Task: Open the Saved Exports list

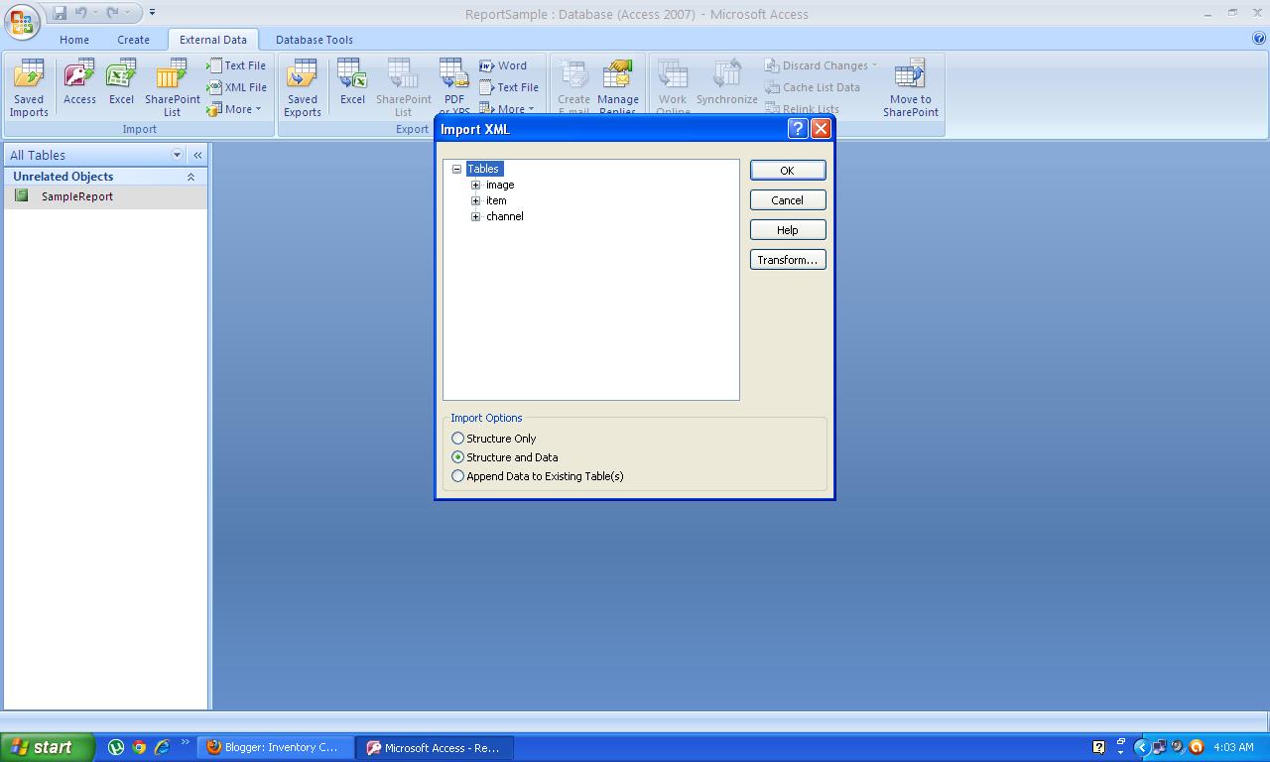Action: pyautogui.click(x=303, y=87)
